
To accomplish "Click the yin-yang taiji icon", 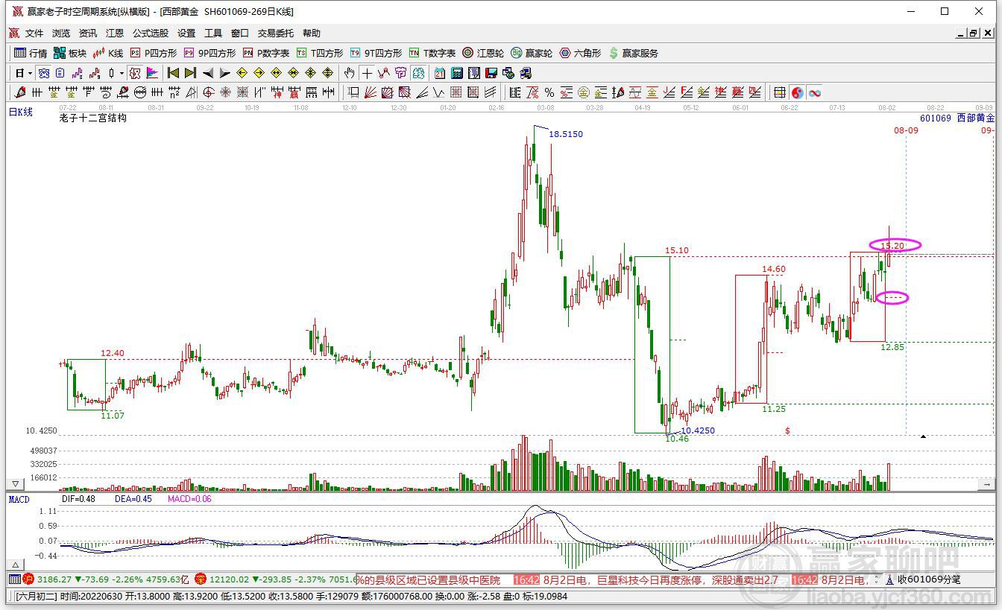I will coord(798,92).
